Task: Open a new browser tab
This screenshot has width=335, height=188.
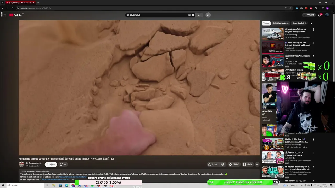Action: click(38, 3)
